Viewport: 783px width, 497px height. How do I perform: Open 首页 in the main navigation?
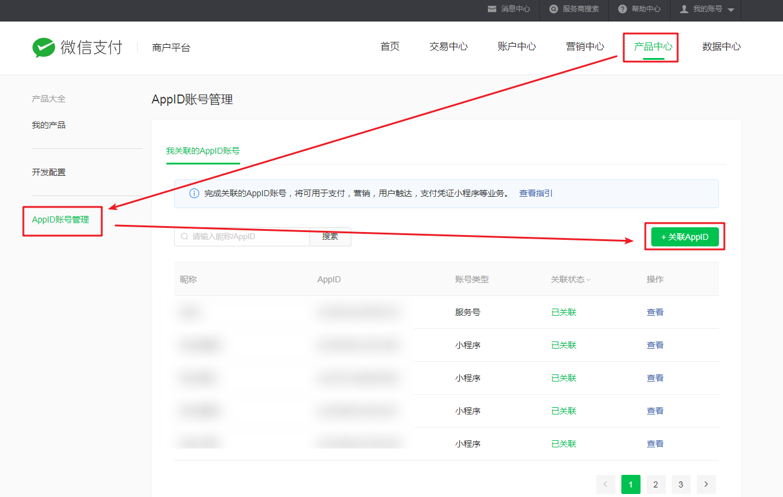click(390, 47)
